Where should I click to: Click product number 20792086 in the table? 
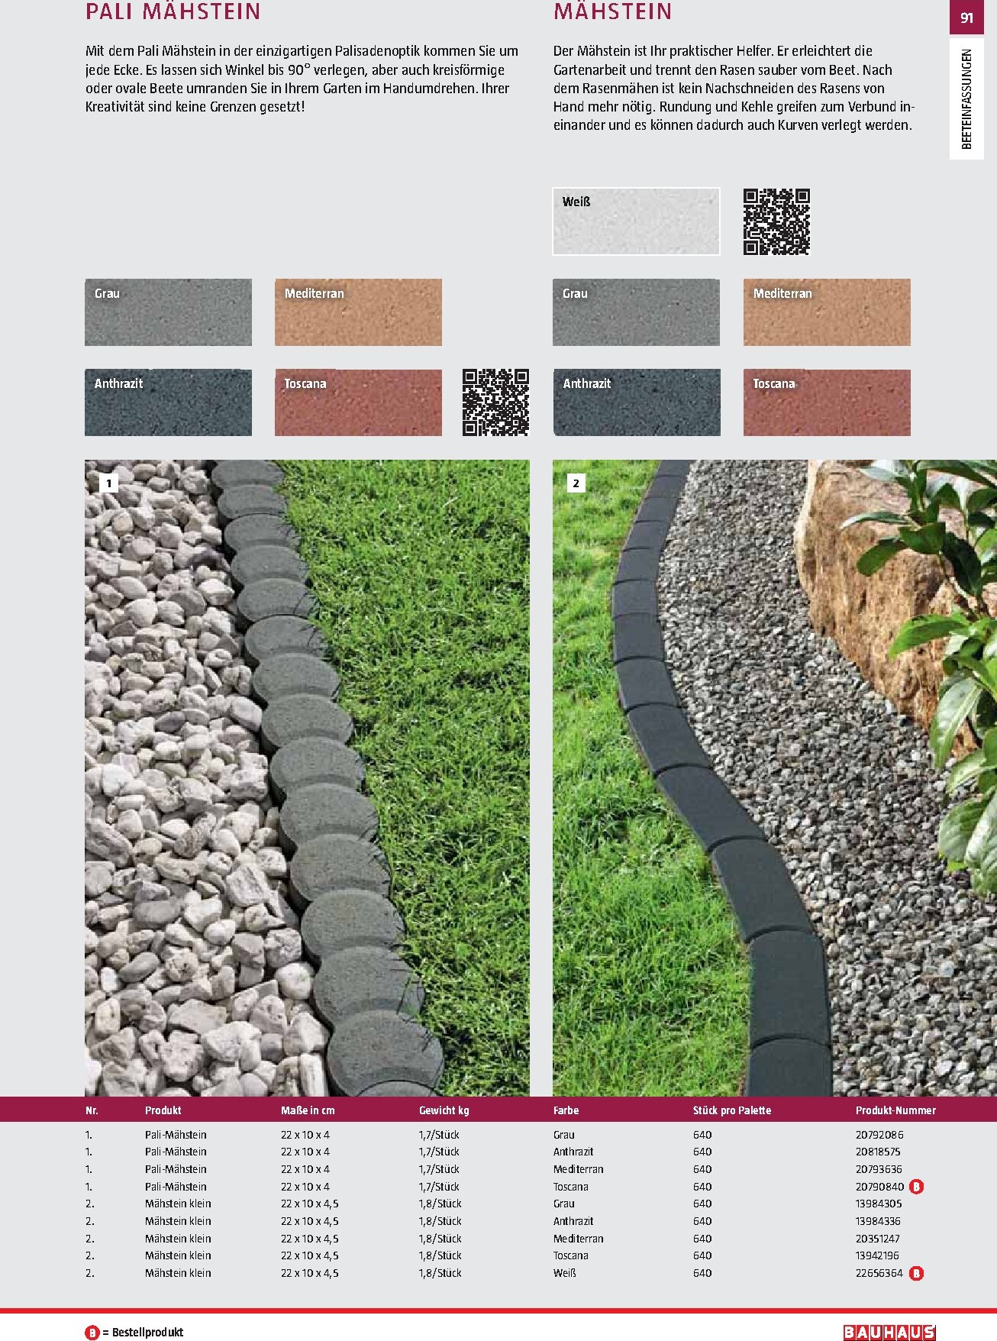click(879, 1135)
